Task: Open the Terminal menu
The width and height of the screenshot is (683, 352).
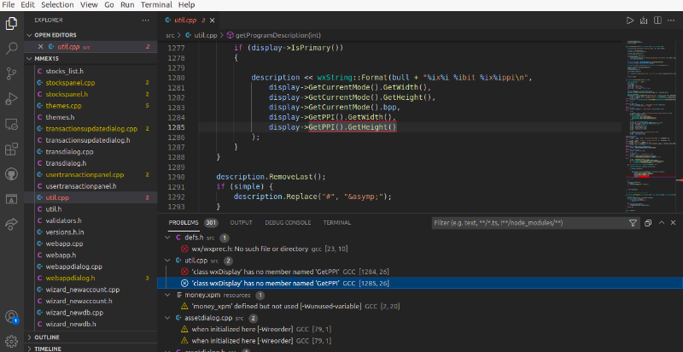Action: click(156, 5)
